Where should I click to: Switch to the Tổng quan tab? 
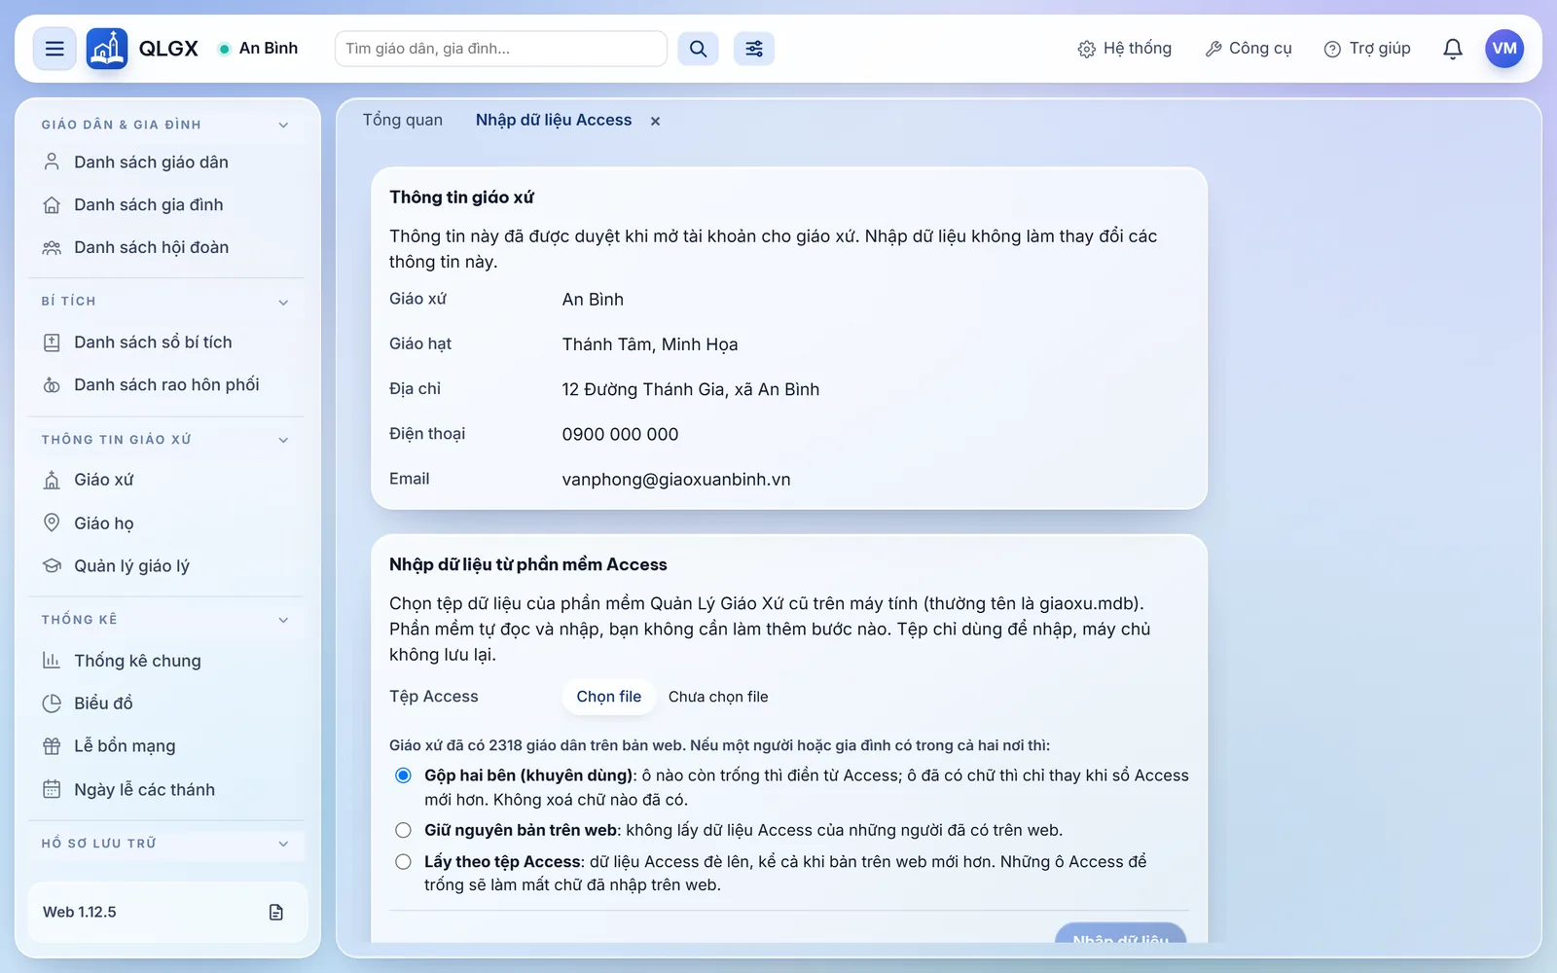403,120
